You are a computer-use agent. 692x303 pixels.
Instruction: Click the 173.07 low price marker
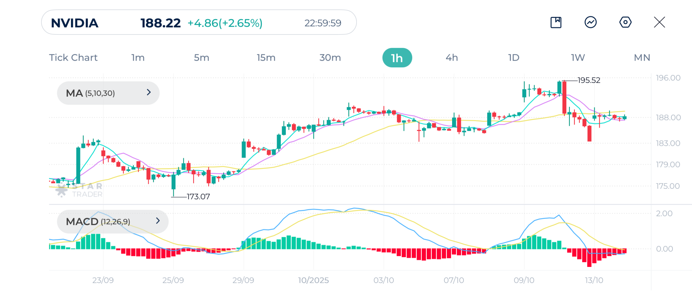click(x=198, y=196)
